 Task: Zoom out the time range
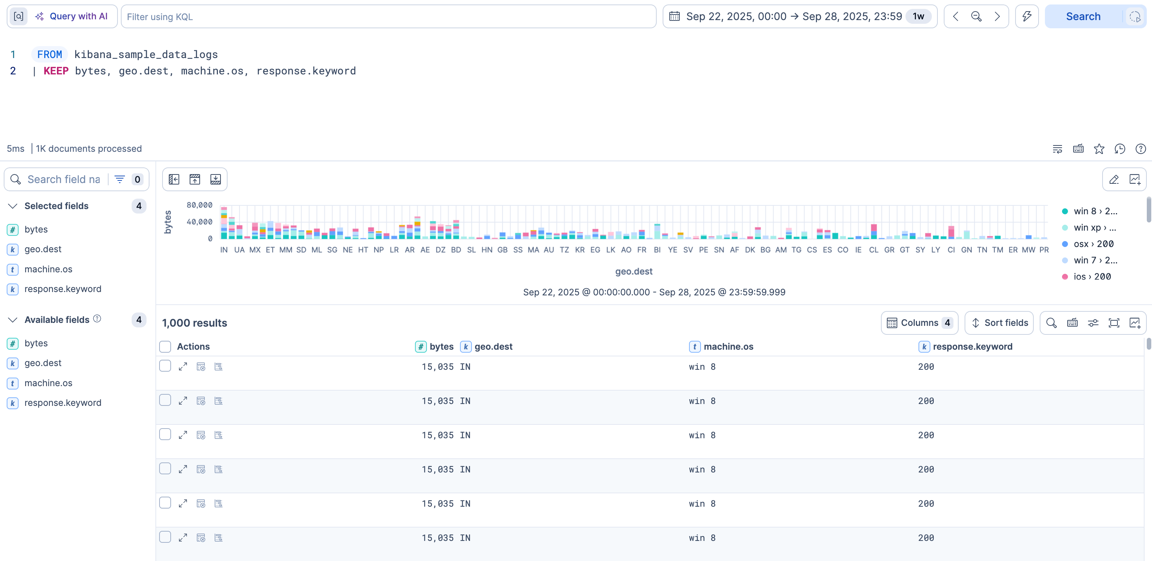976,16
